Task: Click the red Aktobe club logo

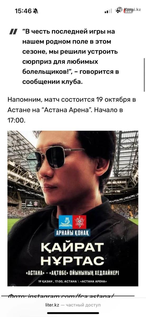Action: 80,222
